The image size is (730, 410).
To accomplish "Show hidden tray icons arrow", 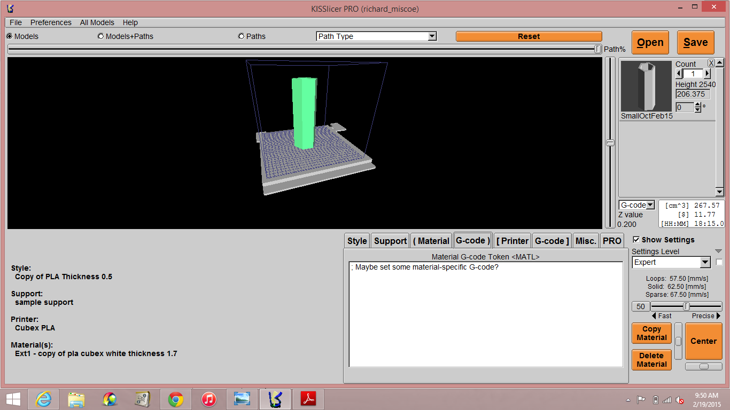I will (628, 399).
